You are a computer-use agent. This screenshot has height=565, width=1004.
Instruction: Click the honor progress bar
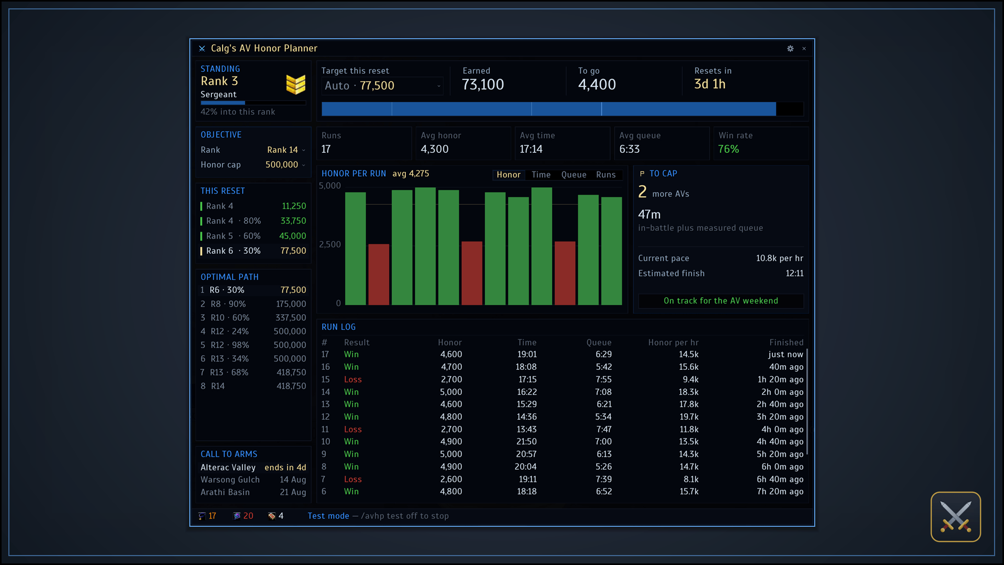coord(562,109)
